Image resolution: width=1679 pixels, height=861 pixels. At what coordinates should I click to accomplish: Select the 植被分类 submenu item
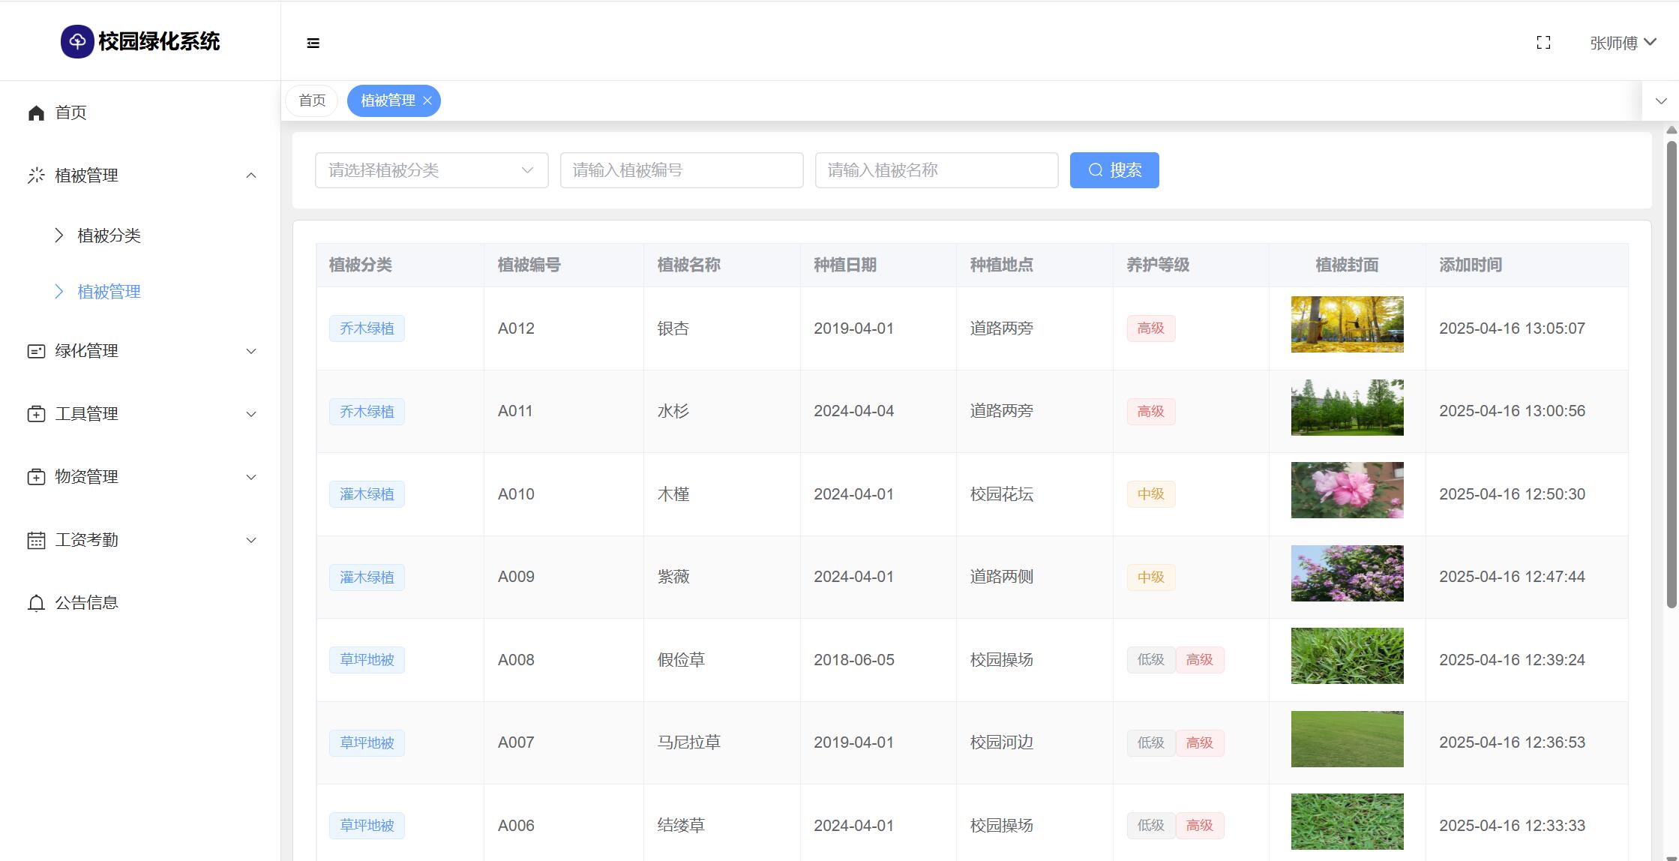pos(109,235)
